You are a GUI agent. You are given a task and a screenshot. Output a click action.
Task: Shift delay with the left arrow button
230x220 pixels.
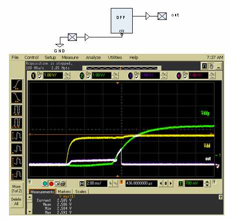pyautogui.click(x=161, y=184)
